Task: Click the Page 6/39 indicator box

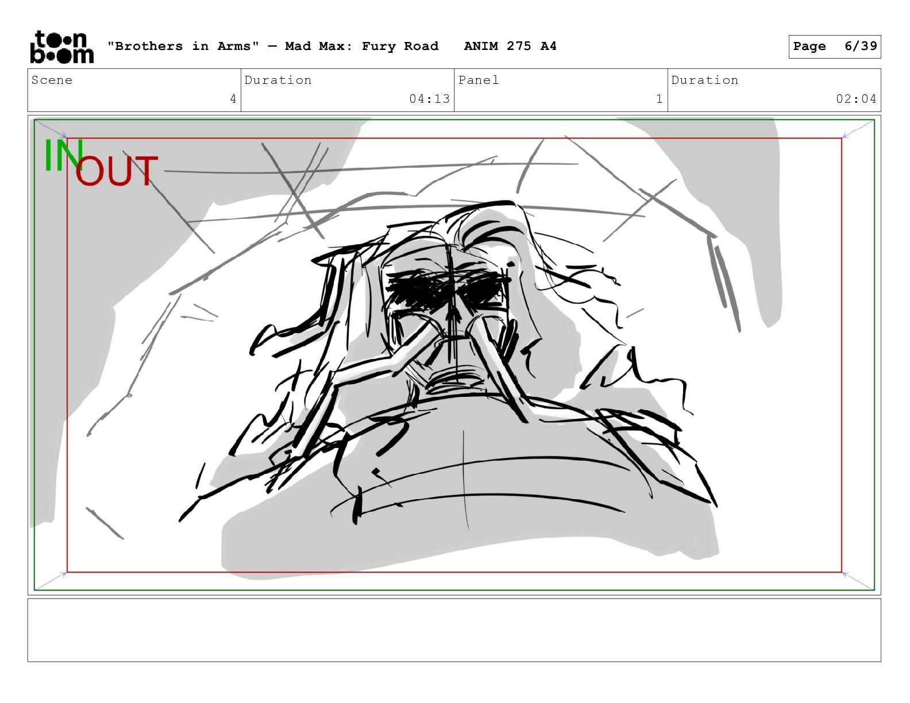Action: click(x=834, y=47)
